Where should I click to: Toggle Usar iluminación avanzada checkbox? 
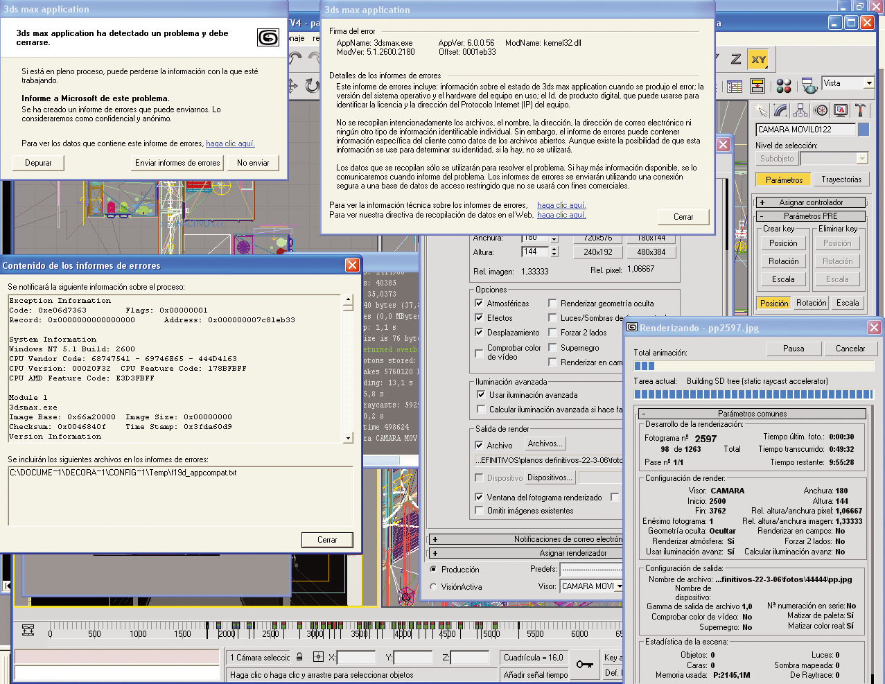click(x=481, y=394)
